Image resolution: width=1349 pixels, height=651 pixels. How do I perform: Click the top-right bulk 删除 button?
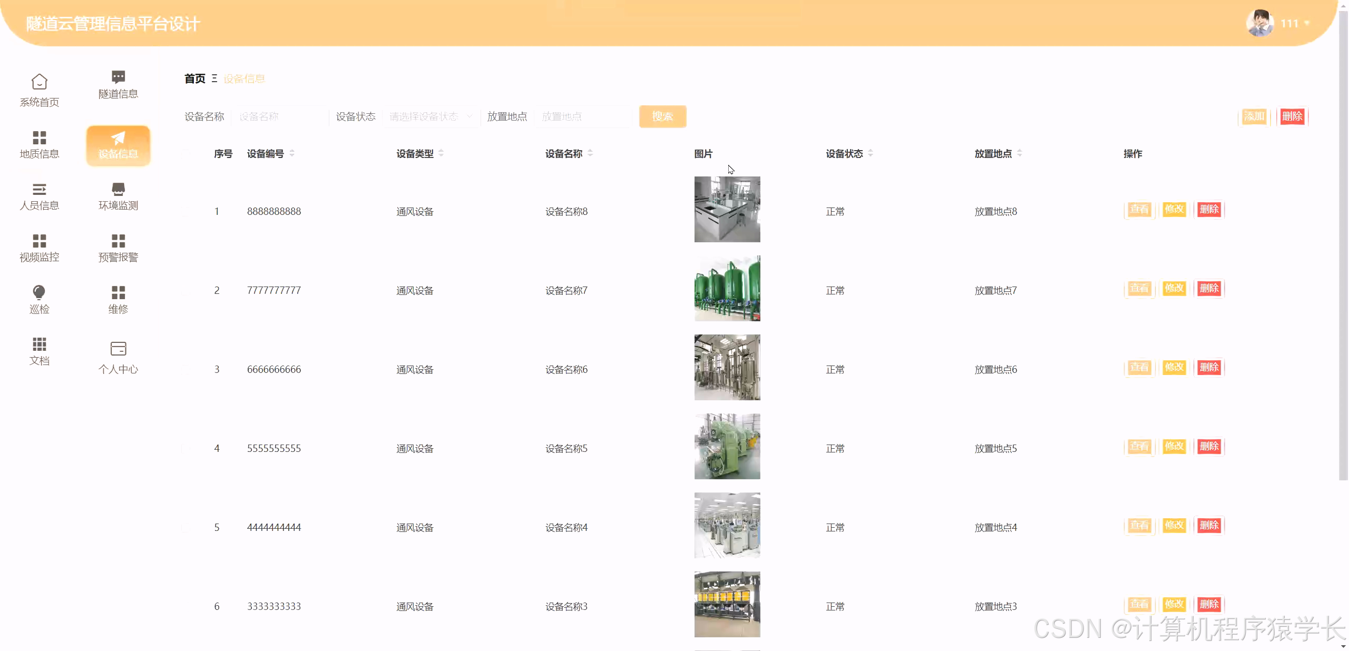pos(1292,116)
